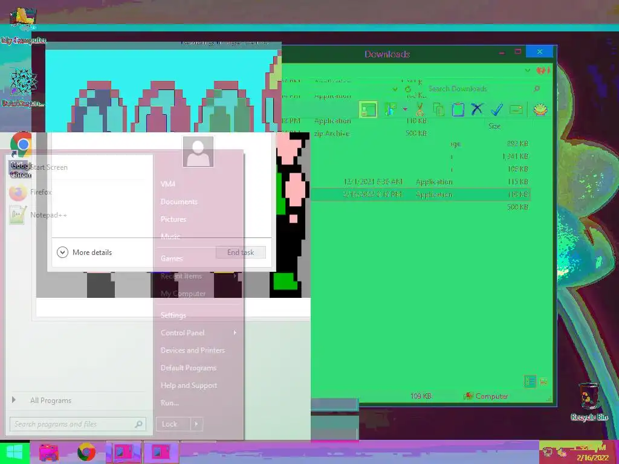Select the row dated 12/1/2021 8:36 AM
Viewport: 619px width, 464px height.
point(421,182)
